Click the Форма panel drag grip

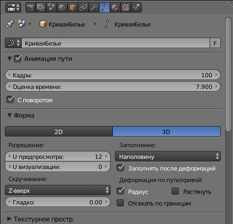pos(217,116)
